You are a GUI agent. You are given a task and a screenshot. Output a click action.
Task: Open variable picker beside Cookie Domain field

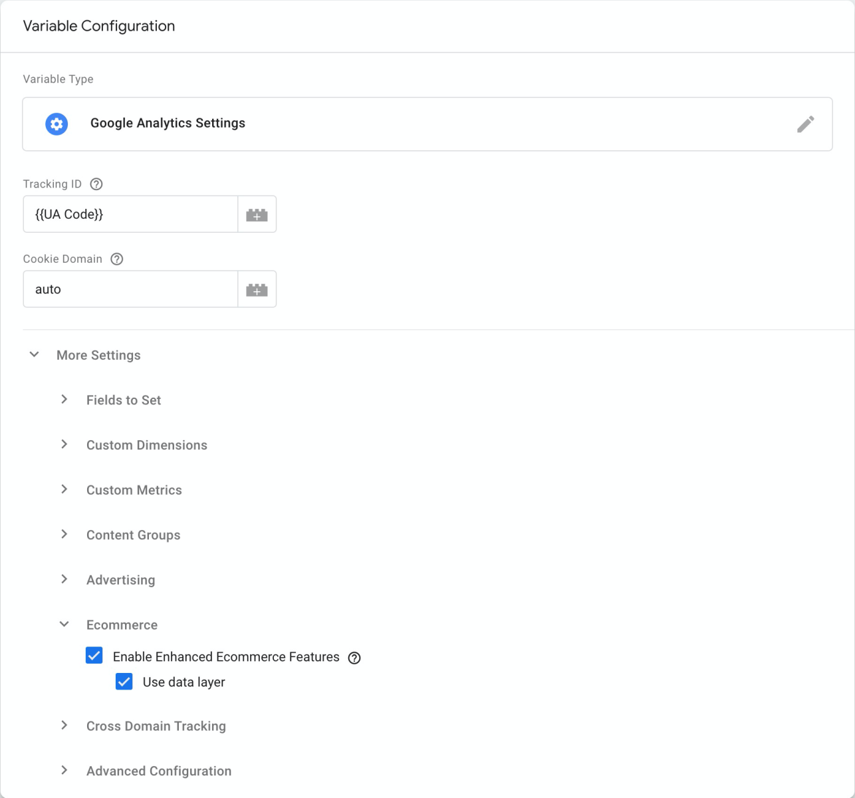pos(257,289)
